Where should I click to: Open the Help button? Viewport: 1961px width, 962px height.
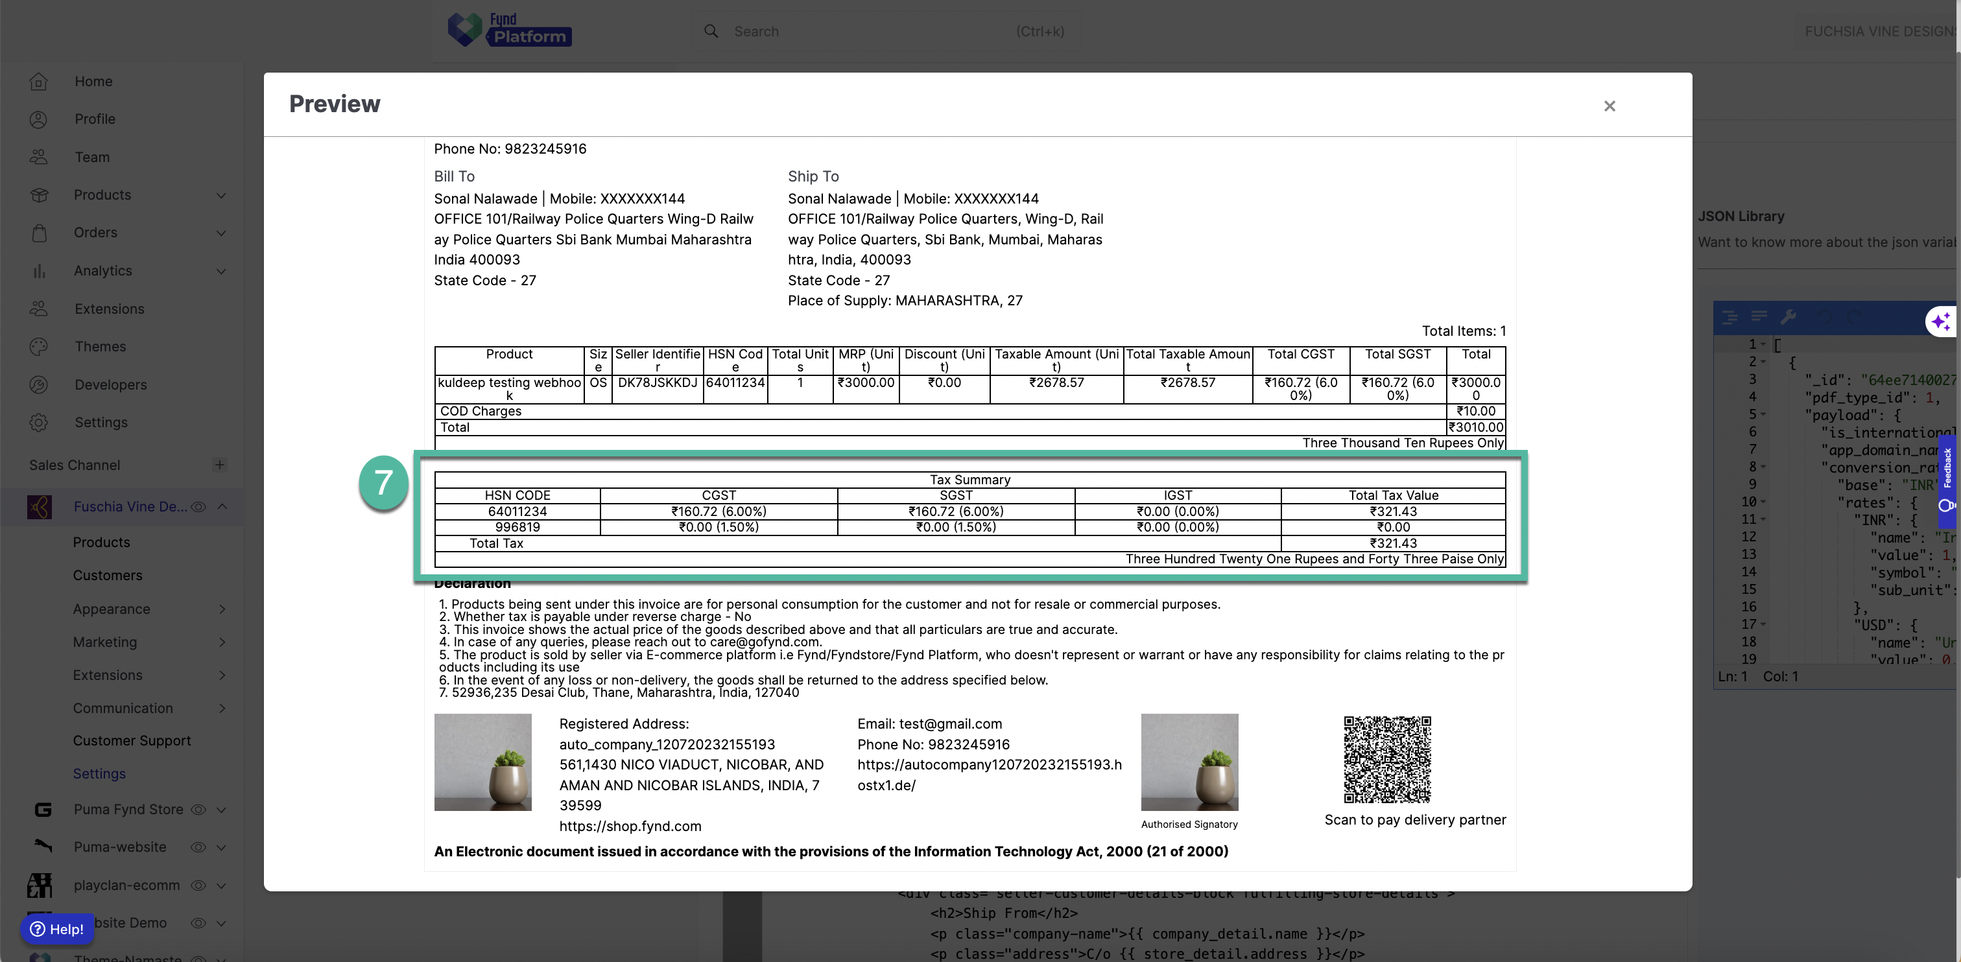(57, 930)
